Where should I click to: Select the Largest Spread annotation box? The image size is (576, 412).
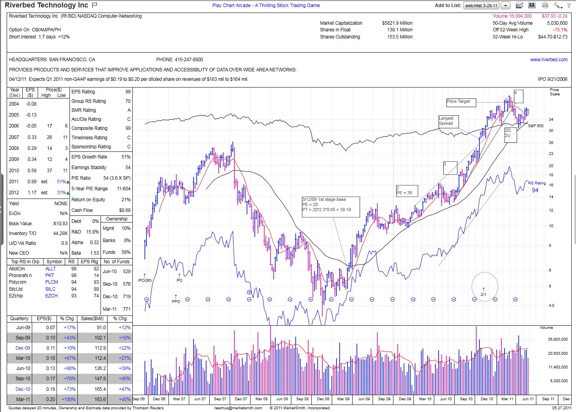click(x=448, y=121)
